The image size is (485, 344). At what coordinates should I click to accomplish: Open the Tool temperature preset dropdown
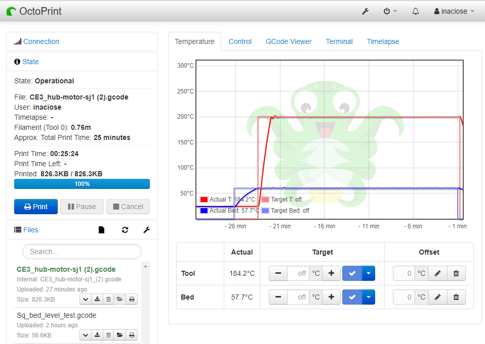pyautogui.click(x=369, y=273)
